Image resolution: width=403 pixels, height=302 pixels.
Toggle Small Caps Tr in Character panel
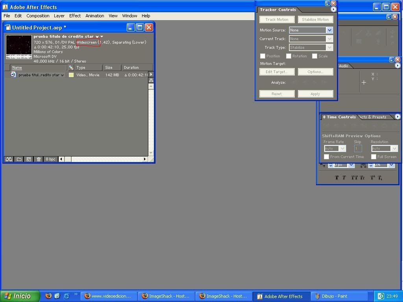(x=362, y=177)
